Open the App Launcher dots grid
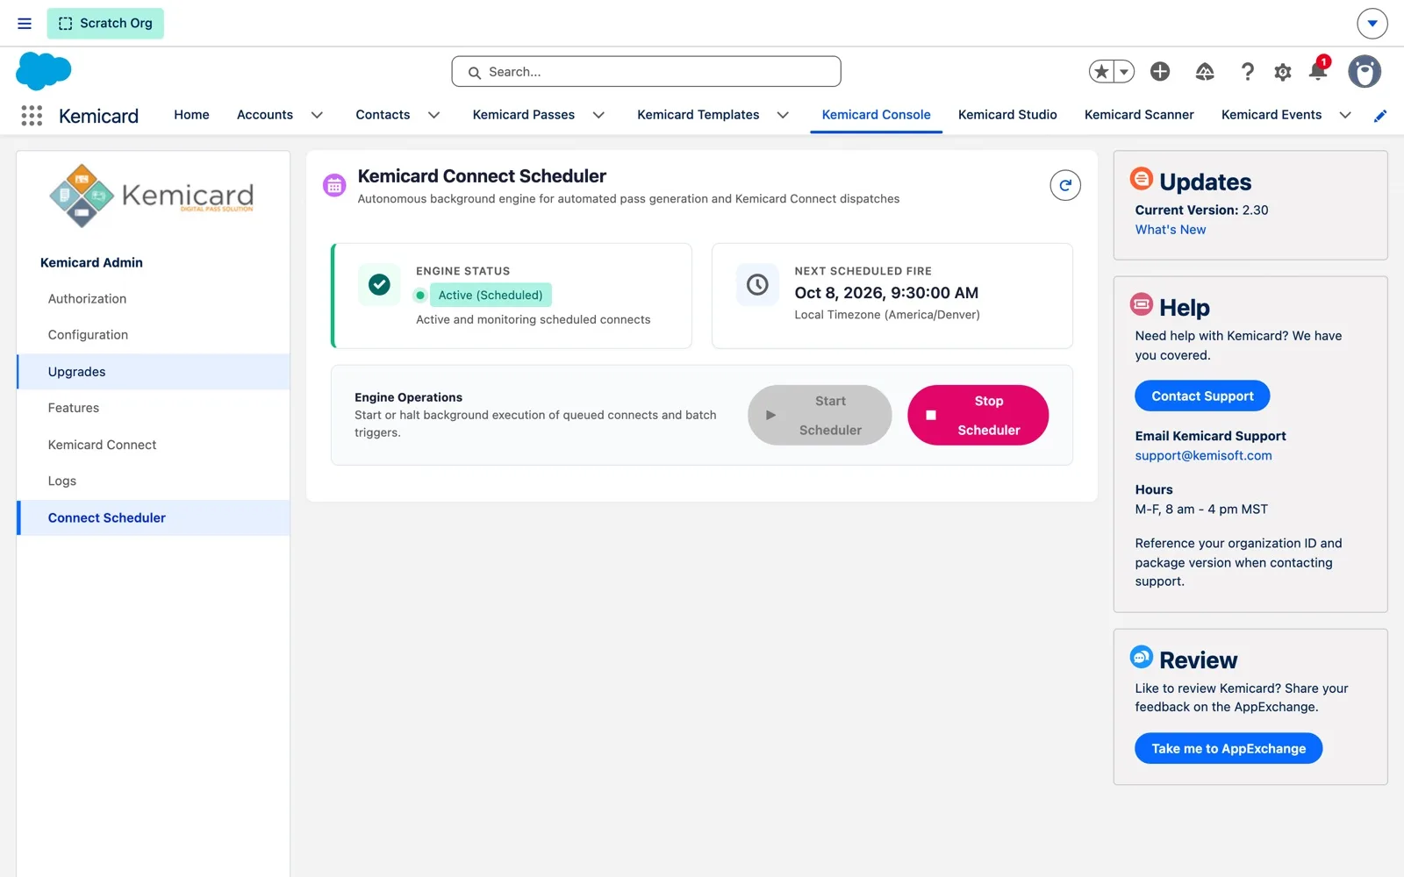Screen dimensions: 1404x877 [x=32, y=116]
